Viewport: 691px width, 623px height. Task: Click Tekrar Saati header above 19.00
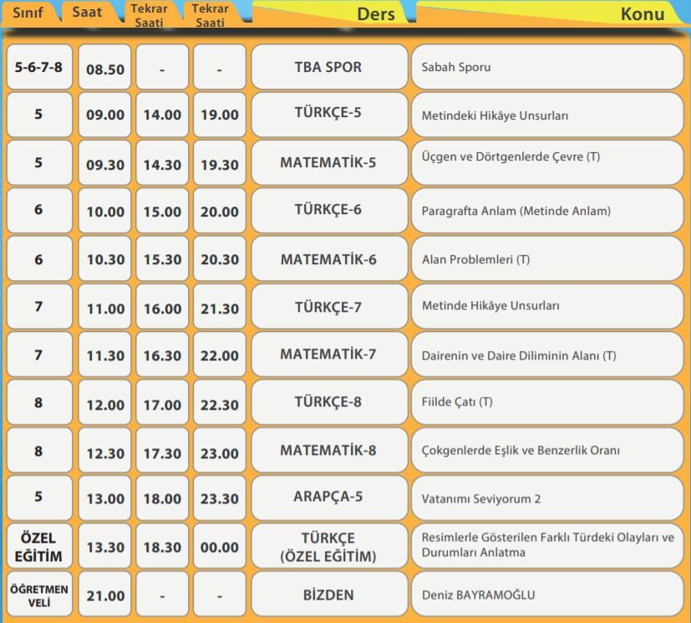pos(211,14)
